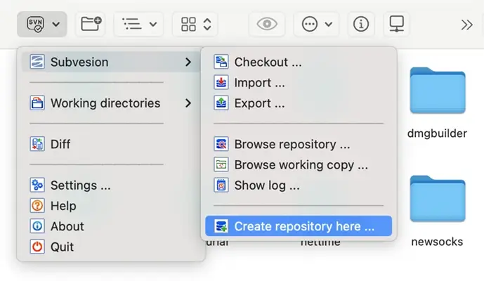
Task: Click the Create repository database icon
Action: point(221,226)
